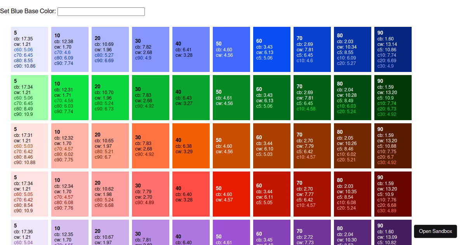Image resolution: width=466 pixels, height=245 pixels.
Task: Click the pink 10 swatch
Action: tap(70, 194)
